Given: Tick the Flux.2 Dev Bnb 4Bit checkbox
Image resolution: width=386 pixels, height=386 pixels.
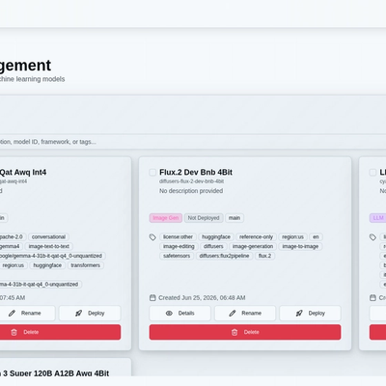Looking at the screenshot, I should (x=152, y=173).
